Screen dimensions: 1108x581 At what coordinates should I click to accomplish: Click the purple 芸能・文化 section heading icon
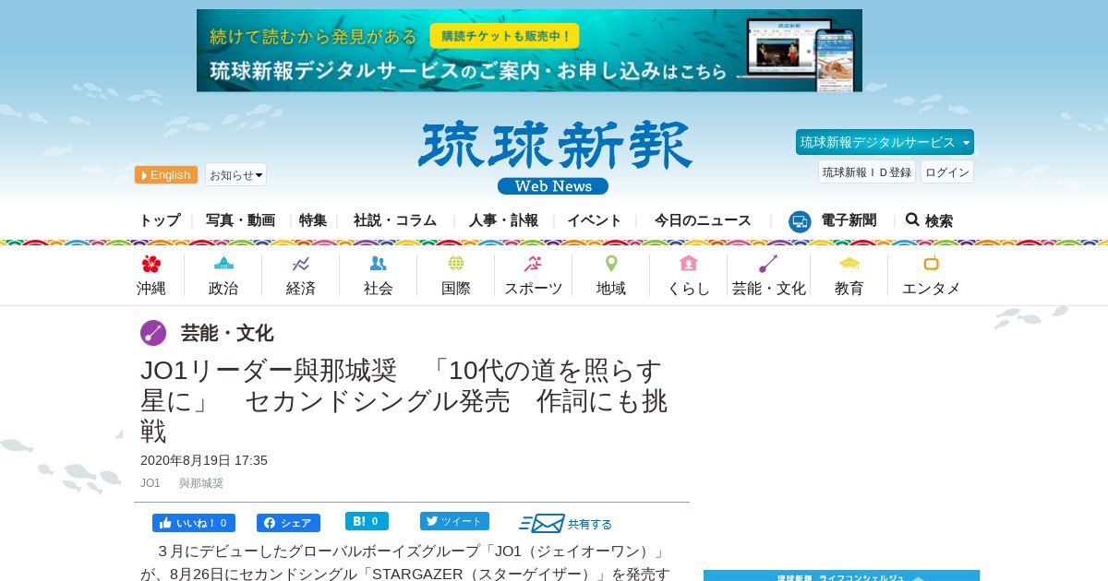coord(153,333)
